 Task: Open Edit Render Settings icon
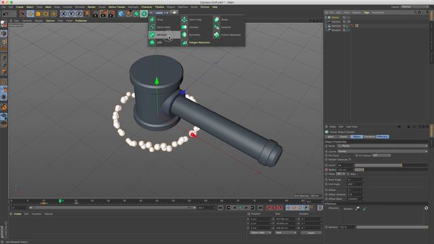coord(111,14)
